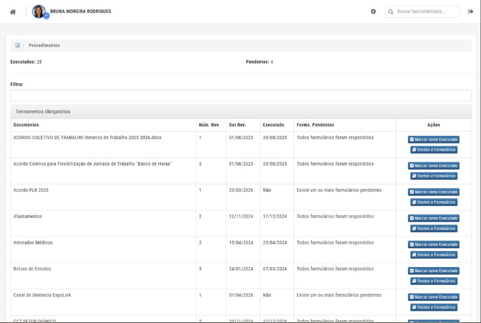
Task: Mark Canal de Denúncia ExpoLink as executed
Action: click(434, 297)
